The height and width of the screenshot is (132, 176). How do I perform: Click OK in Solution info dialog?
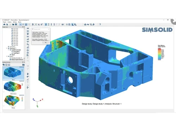click(46, 43)
